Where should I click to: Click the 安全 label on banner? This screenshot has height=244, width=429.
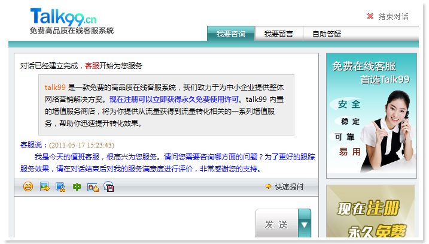pos(349,104)
